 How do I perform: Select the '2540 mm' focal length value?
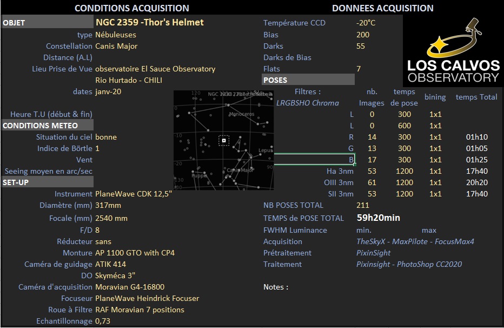click(111, 218)
